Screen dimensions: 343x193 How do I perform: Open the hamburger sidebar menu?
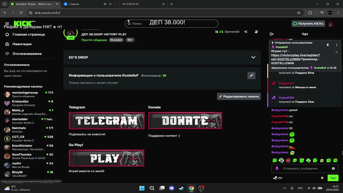tap(7, 24)
